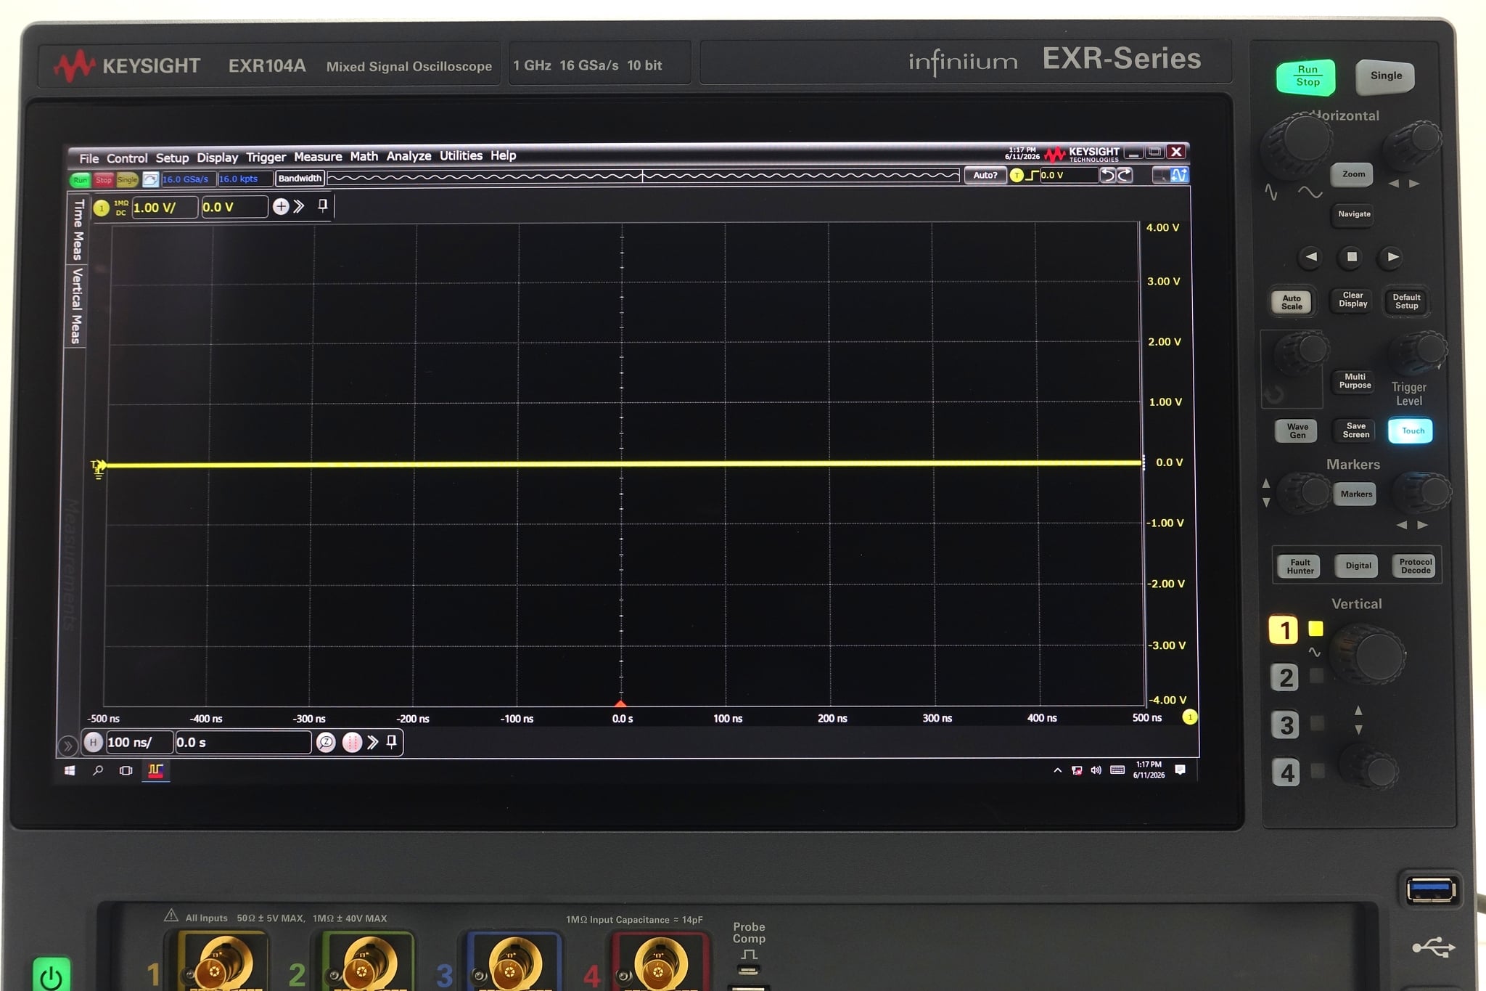The width and height of the screenshot is (1486, 991).
Task: Open the Vertical Meas side tab
Action: (76, 306)
